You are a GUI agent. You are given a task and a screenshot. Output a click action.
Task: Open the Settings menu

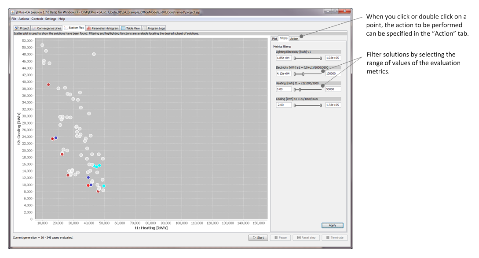pyautogui.click(x=51, y=19)
